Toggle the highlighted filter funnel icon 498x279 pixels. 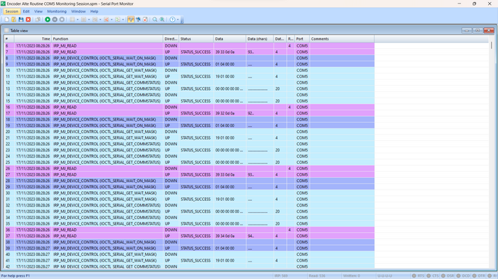tap(131, 20)
